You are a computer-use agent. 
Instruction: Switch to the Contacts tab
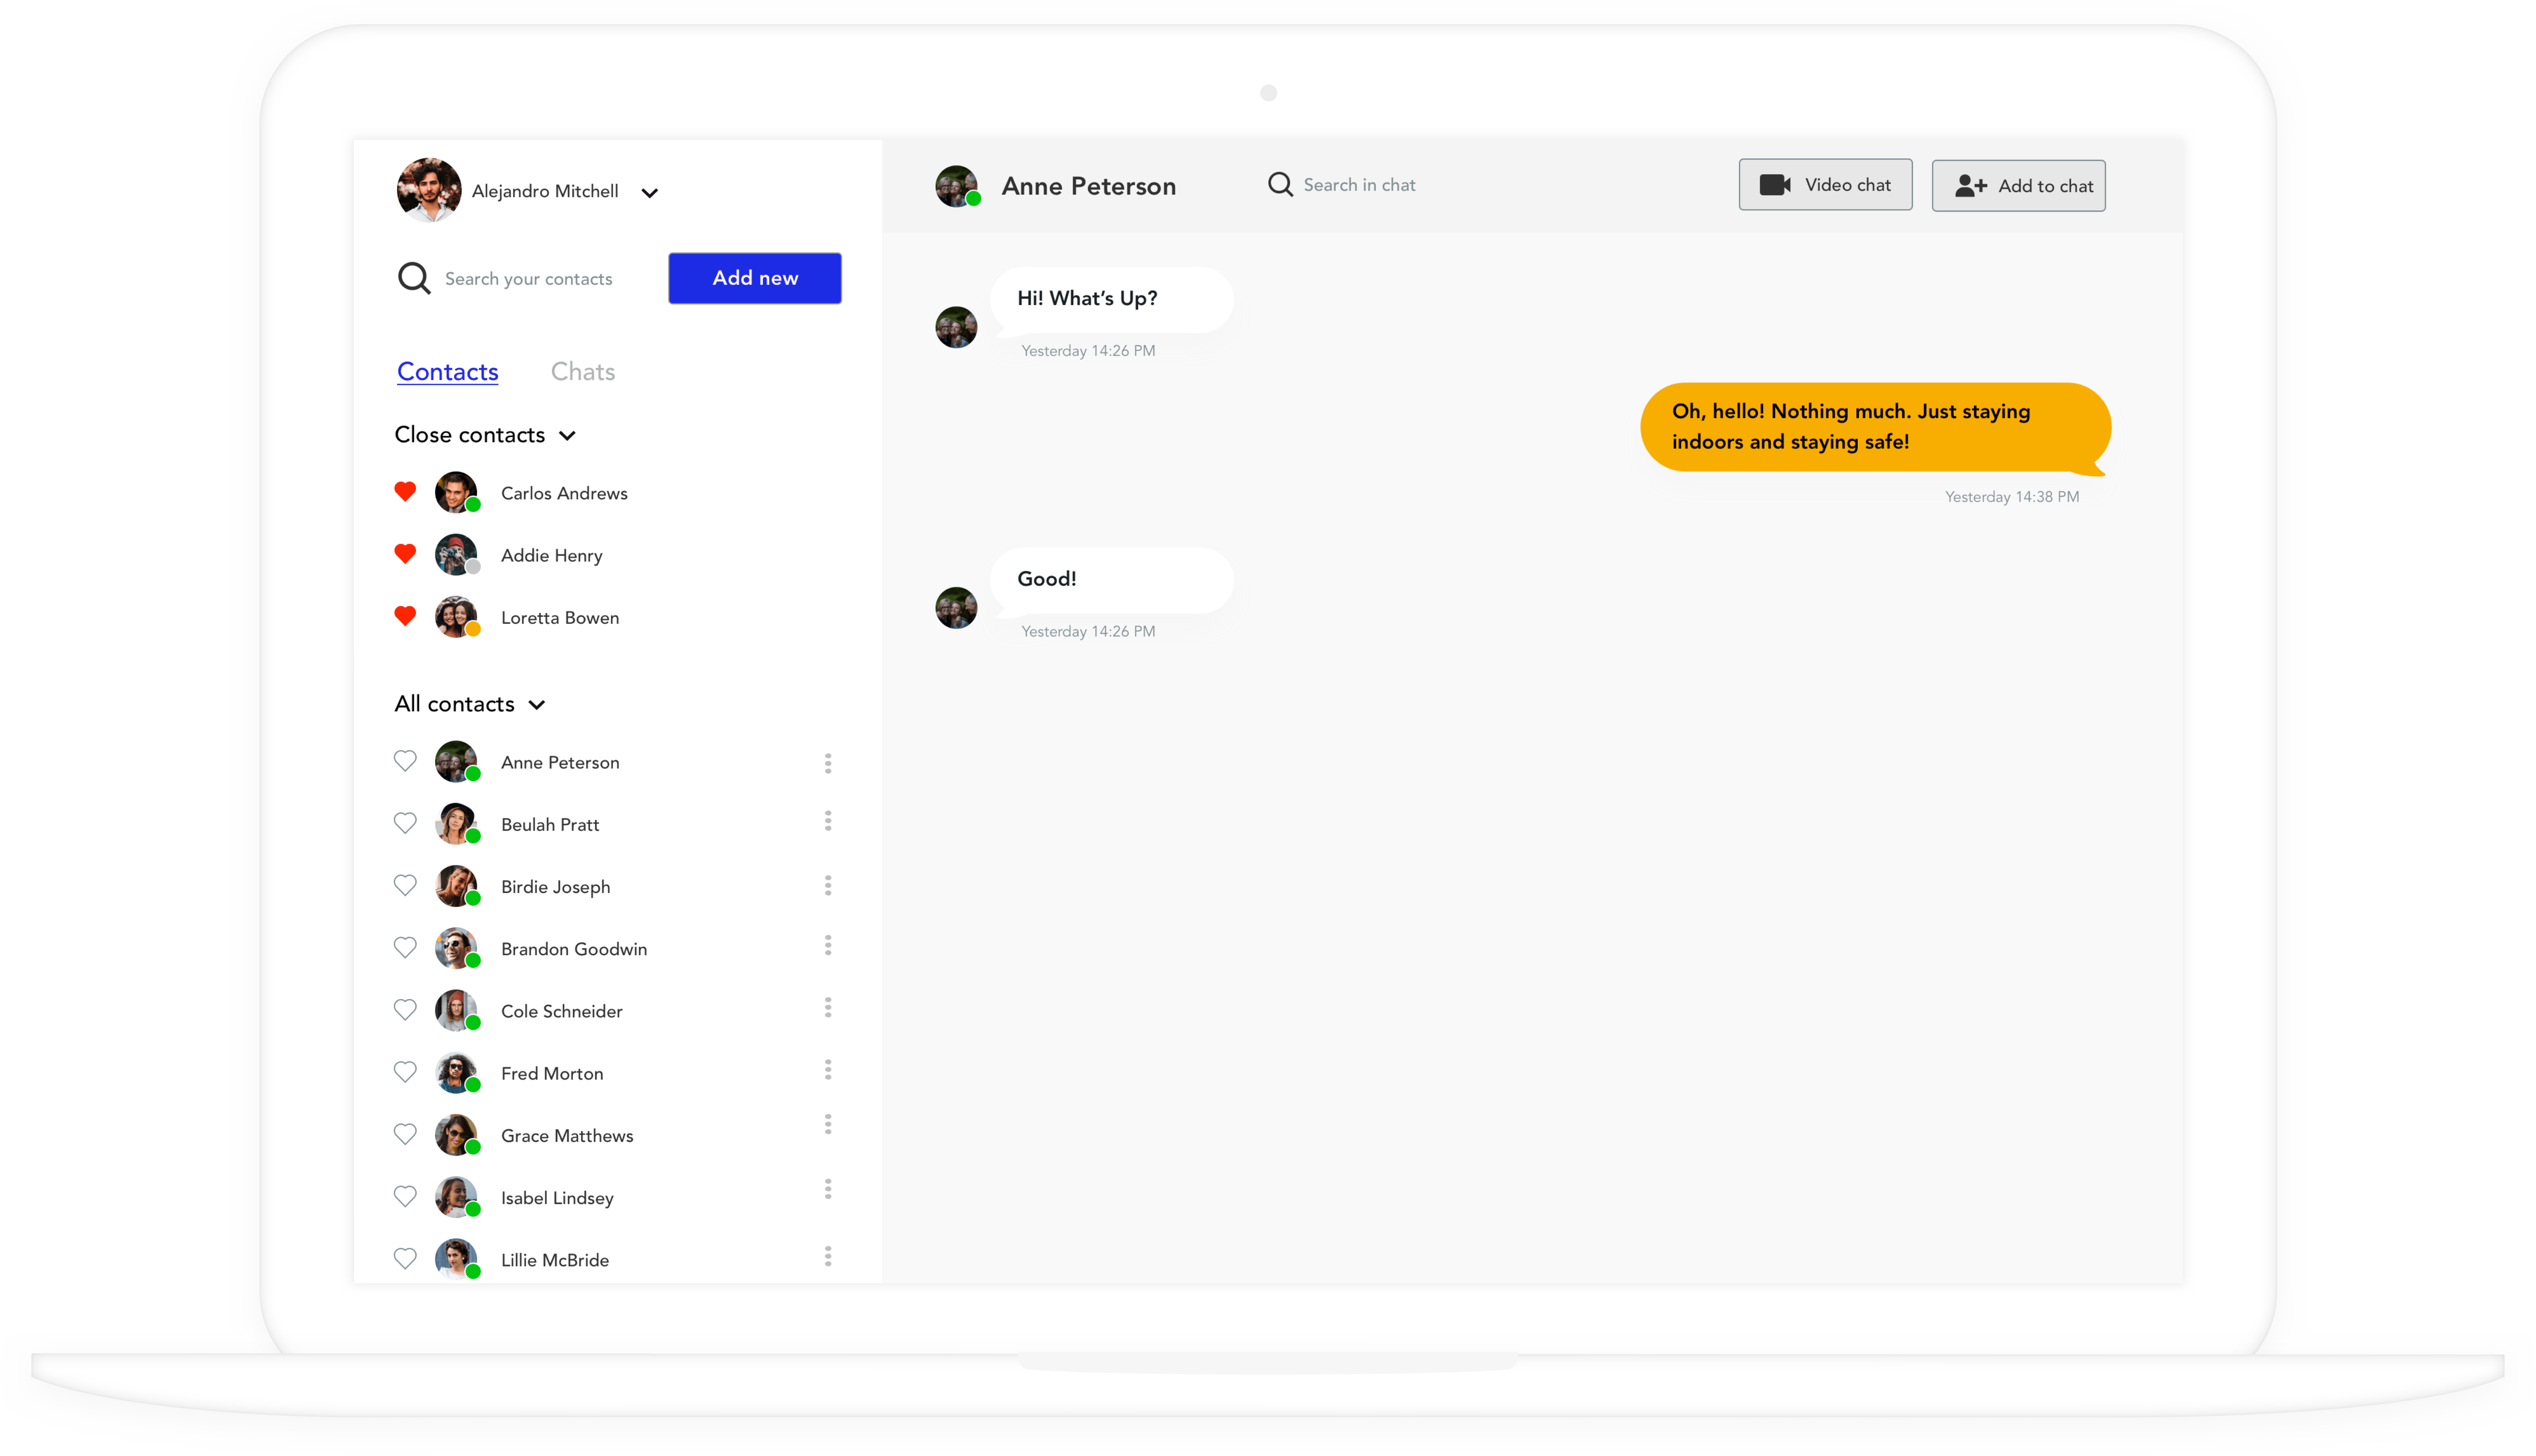447,372
